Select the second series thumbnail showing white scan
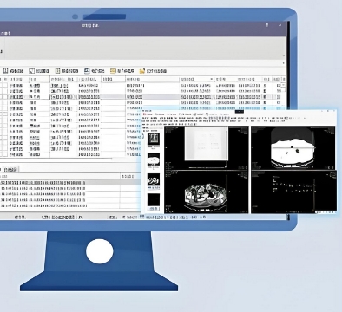 (154, 159)
